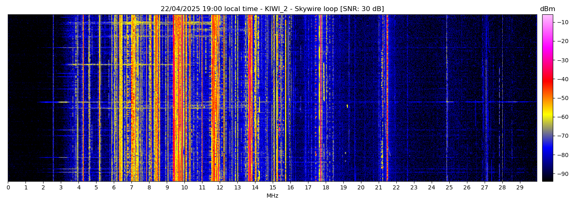Click the spectrogram title text

point(272,9)
